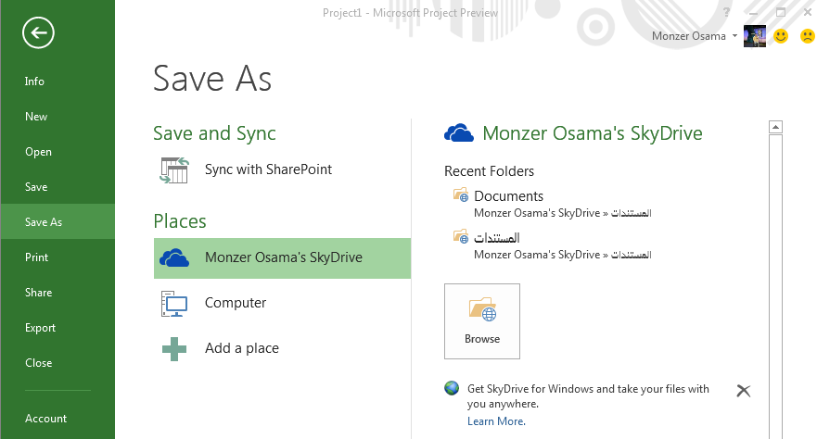
Task: Open the Account page in sidebar
Action: click(x=45, y=419)
